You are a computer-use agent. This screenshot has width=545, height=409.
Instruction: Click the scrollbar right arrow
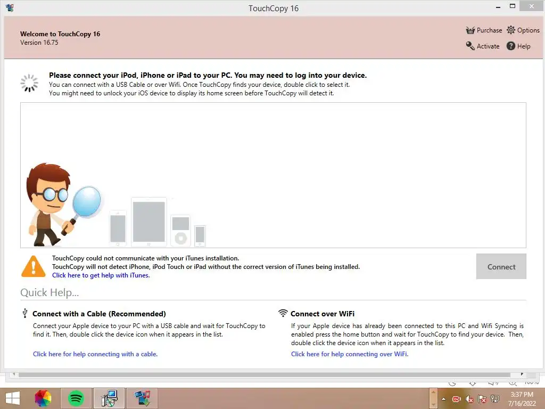coord(522,374)
